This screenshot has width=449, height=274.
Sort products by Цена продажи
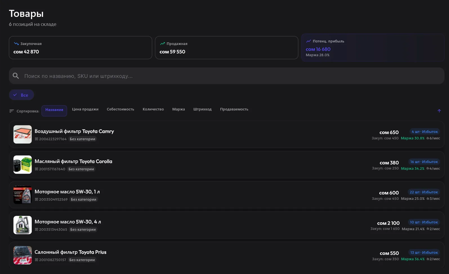coord(85,109)
